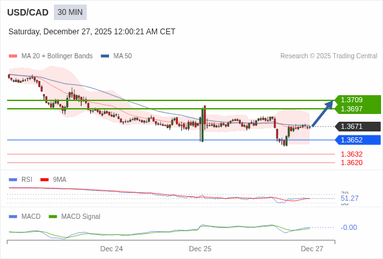Click the MACD legend label
The height and width of the screenshot is (259, 383).
[31, 217]
